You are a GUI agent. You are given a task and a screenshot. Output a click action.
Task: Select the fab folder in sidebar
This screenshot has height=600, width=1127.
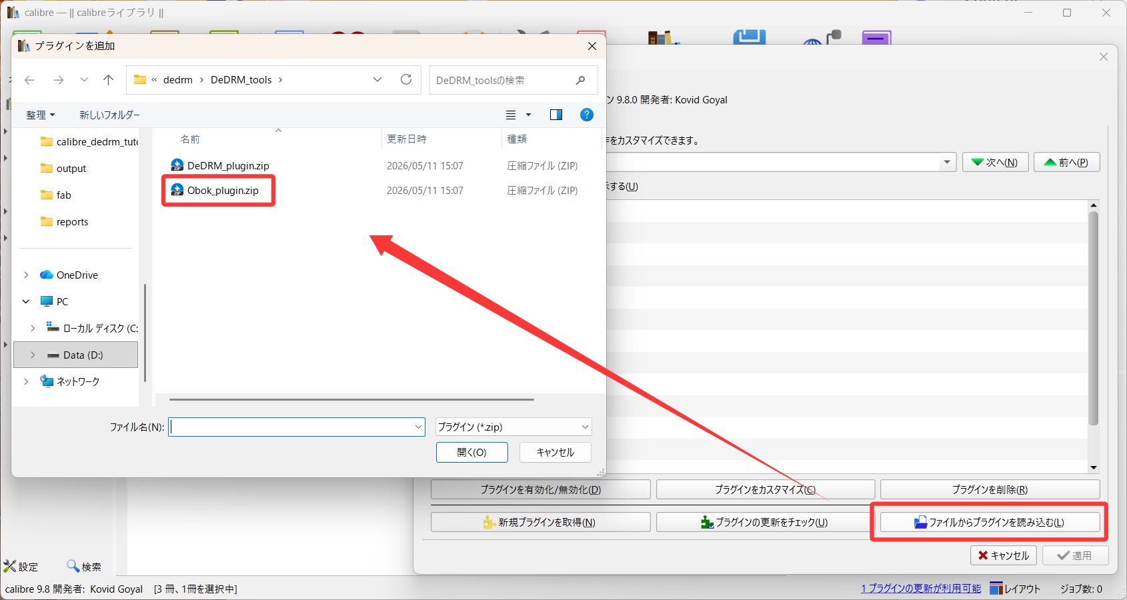(56, 195)
